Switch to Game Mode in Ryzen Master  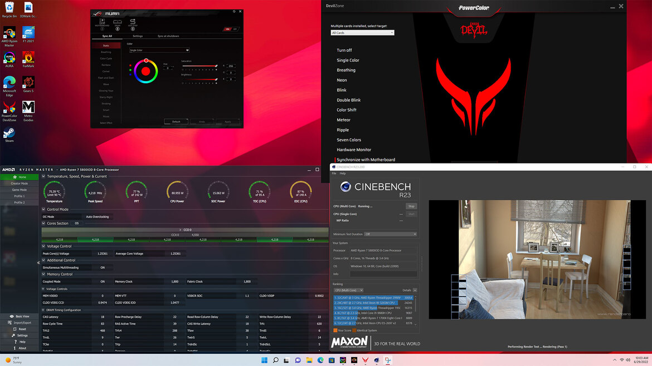point(19,190)
